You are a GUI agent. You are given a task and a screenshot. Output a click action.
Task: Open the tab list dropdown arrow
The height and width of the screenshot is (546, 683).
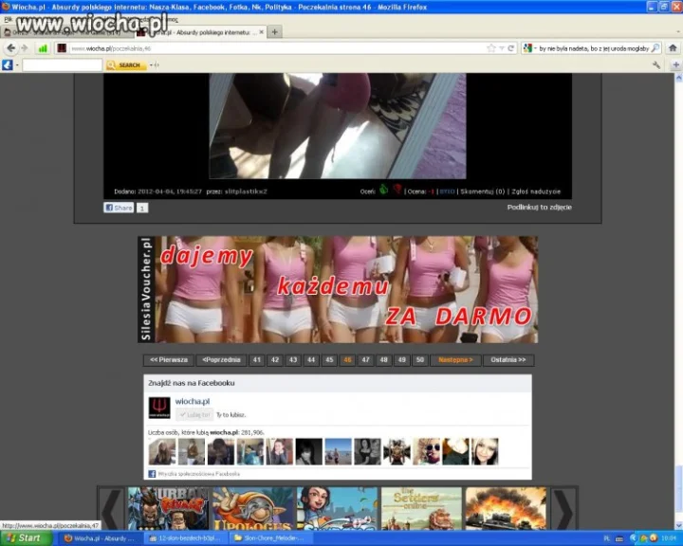coord(677,32)
